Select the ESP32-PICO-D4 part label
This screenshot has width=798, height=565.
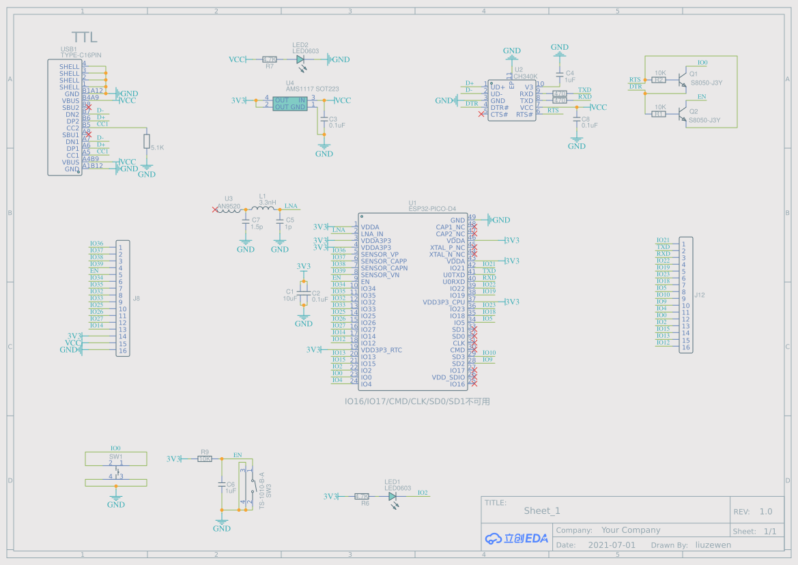(x=432, y=209)
